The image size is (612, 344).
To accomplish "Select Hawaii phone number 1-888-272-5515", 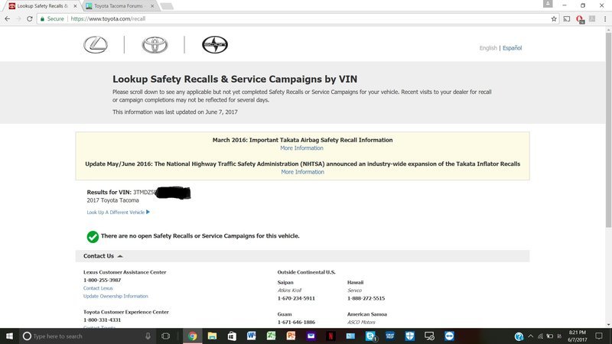I will point(366,298).
